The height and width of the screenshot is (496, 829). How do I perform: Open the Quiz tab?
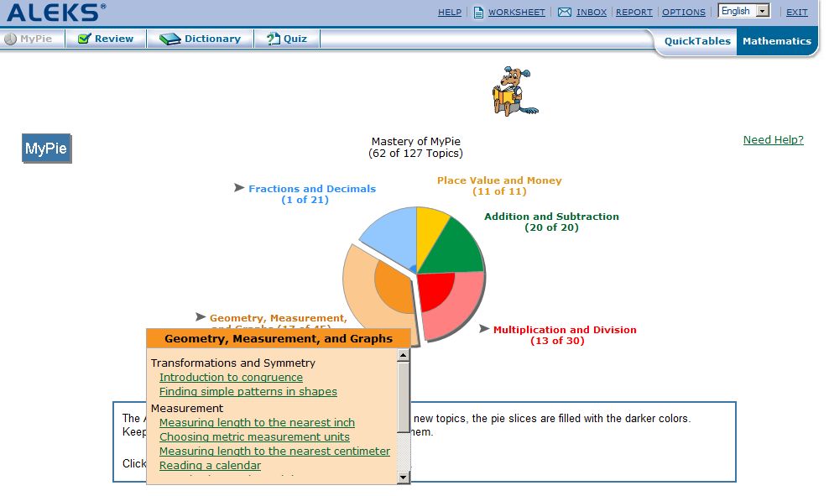pos(287,39)
